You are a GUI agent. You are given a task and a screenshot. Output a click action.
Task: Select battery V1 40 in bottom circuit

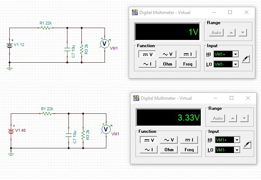tap(11, 131)
